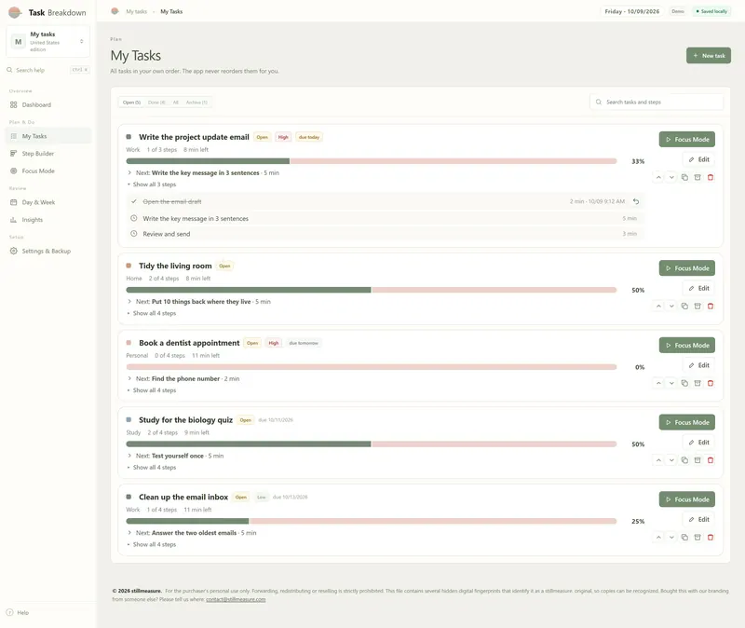Duplicate the Write the project update email task
The height and width of the screenshot is (628, 745).
pos(684,177)
